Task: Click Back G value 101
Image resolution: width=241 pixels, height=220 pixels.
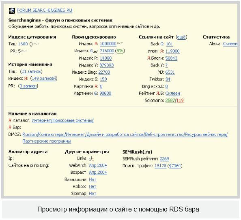Action: click(169, 44)
